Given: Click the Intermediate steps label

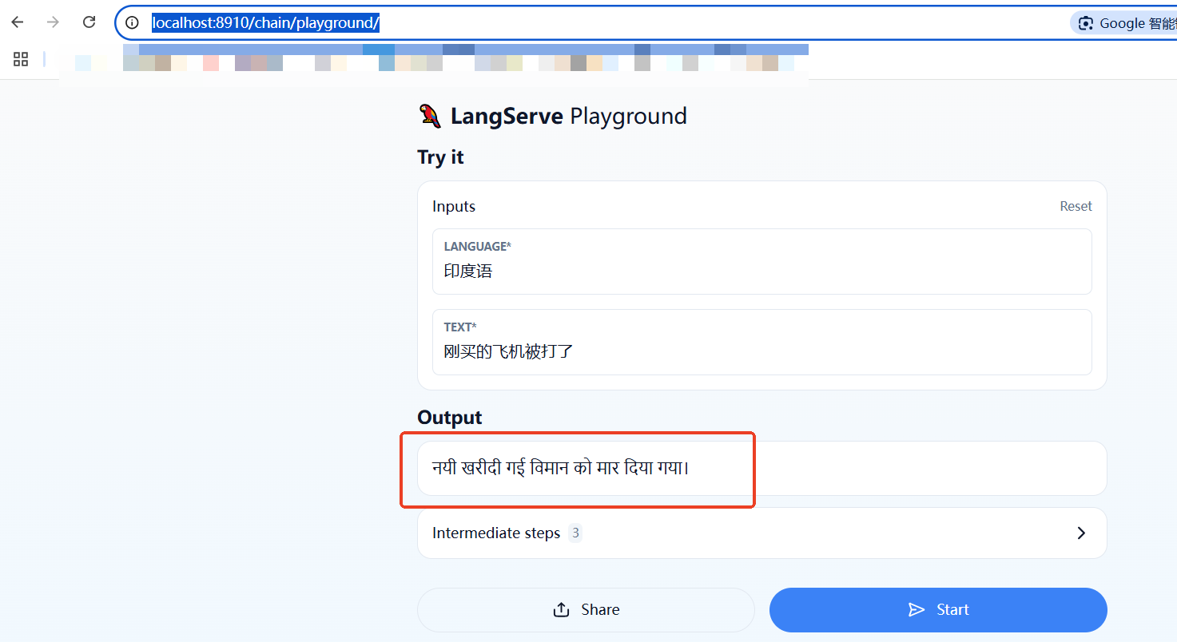Looking at the screenshot, I should (x=496, y=533).
